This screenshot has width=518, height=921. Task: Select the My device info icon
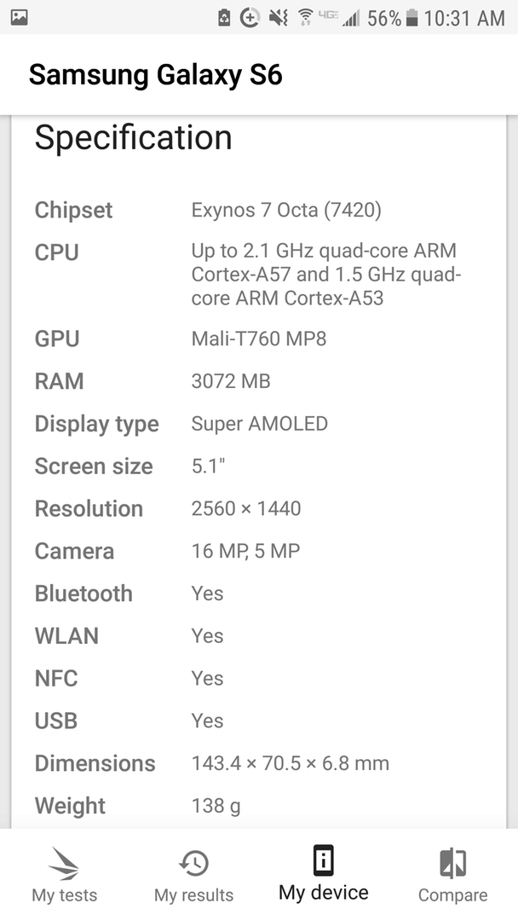323,861
